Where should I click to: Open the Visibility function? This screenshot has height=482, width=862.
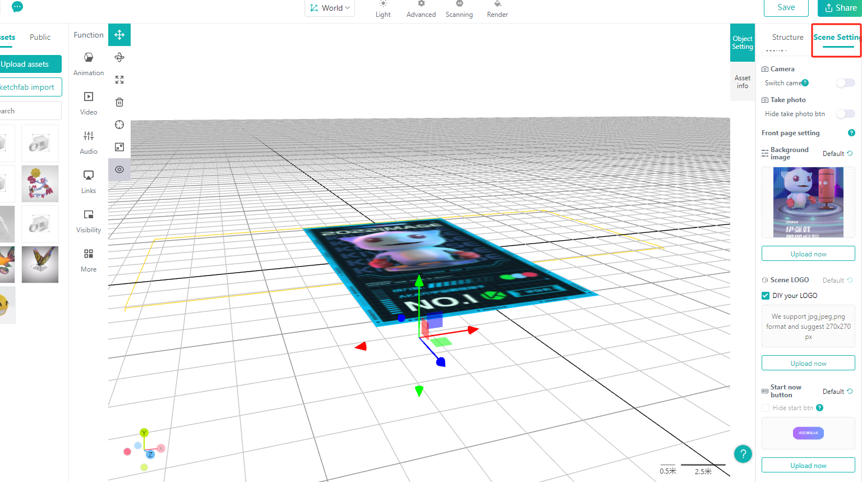(89, 221)
